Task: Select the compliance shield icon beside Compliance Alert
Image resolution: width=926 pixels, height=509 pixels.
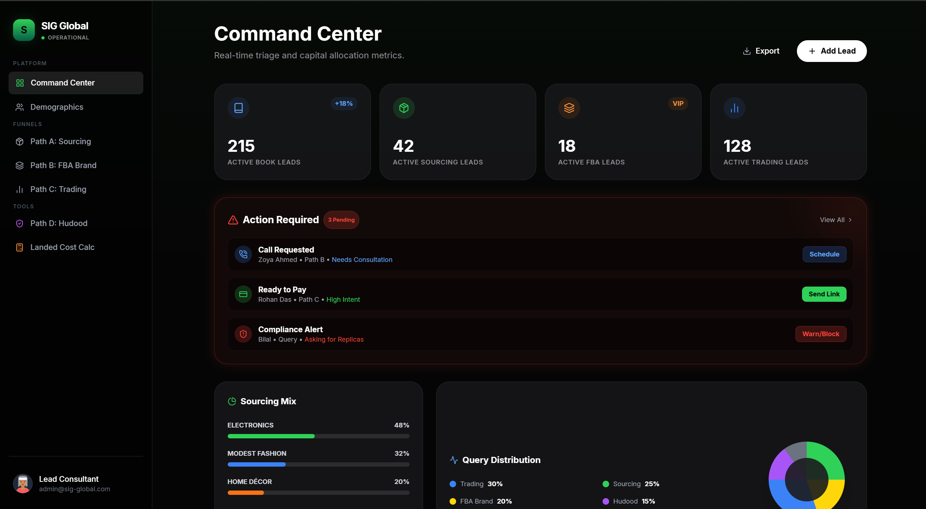Action: [x=243, y=334]
